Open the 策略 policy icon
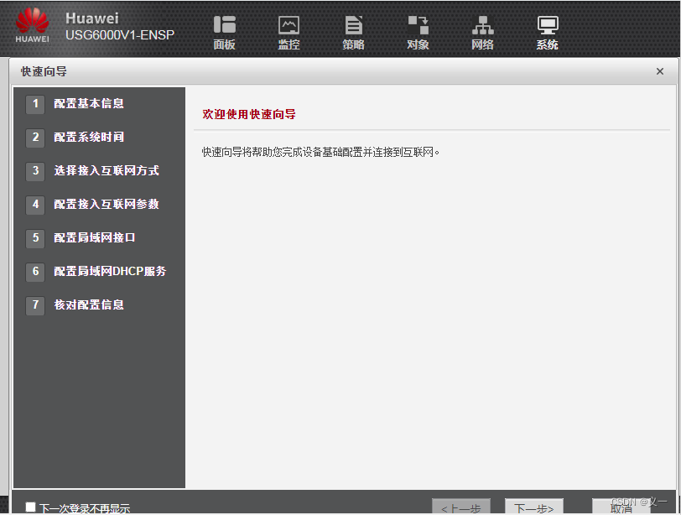 click(x=353, y=33)
